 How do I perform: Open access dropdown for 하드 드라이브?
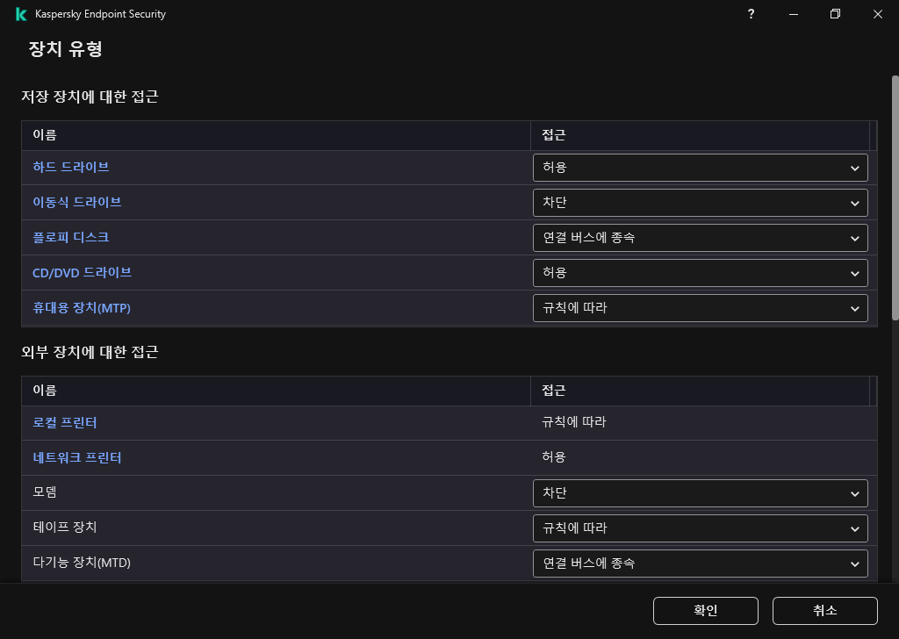[x=700, y=168]
